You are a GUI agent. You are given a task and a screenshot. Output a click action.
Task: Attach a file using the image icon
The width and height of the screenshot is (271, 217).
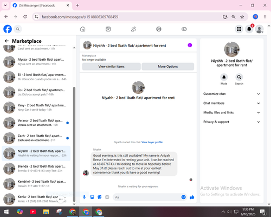pyautogui.click(x=92, y=197)
